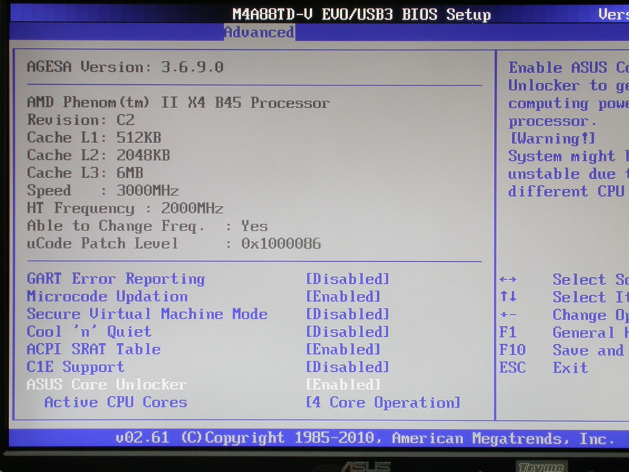Image resolution: width=629 pixels, height=472 pixels.
Task: Click the 0x1000086 patch level value
Action: click(281, 243)
